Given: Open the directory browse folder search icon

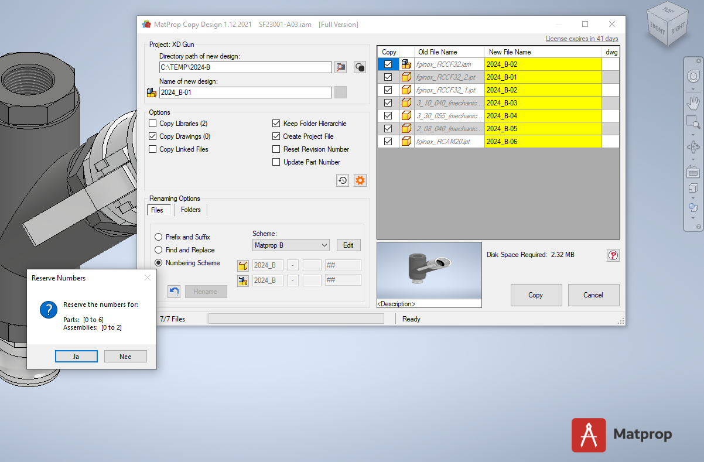Looking at the screenshot, I should (341, 67).
